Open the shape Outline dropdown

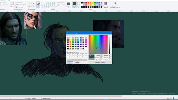pos(61,2)
